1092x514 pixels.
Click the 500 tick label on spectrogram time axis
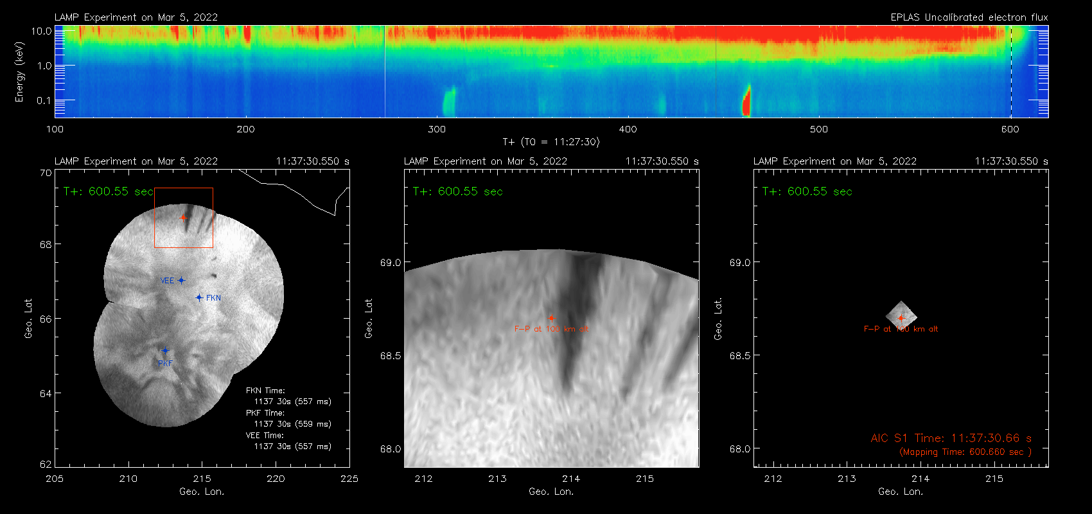(819, 129)
